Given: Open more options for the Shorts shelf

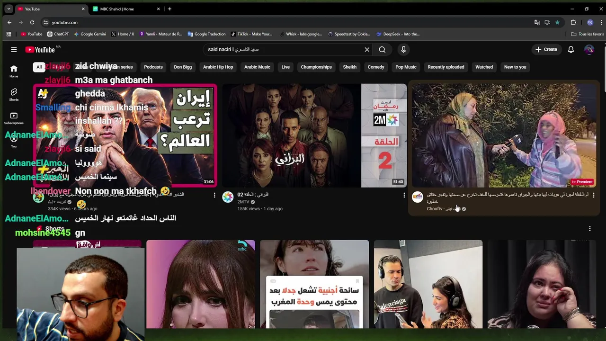Looking at the screenshot, I should (590, 229).
